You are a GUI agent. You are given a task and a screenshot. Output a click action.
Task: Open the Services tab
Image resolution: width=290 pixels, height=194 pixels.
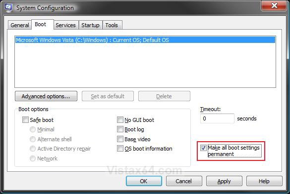pyautogui.click(x=65, y=25)
